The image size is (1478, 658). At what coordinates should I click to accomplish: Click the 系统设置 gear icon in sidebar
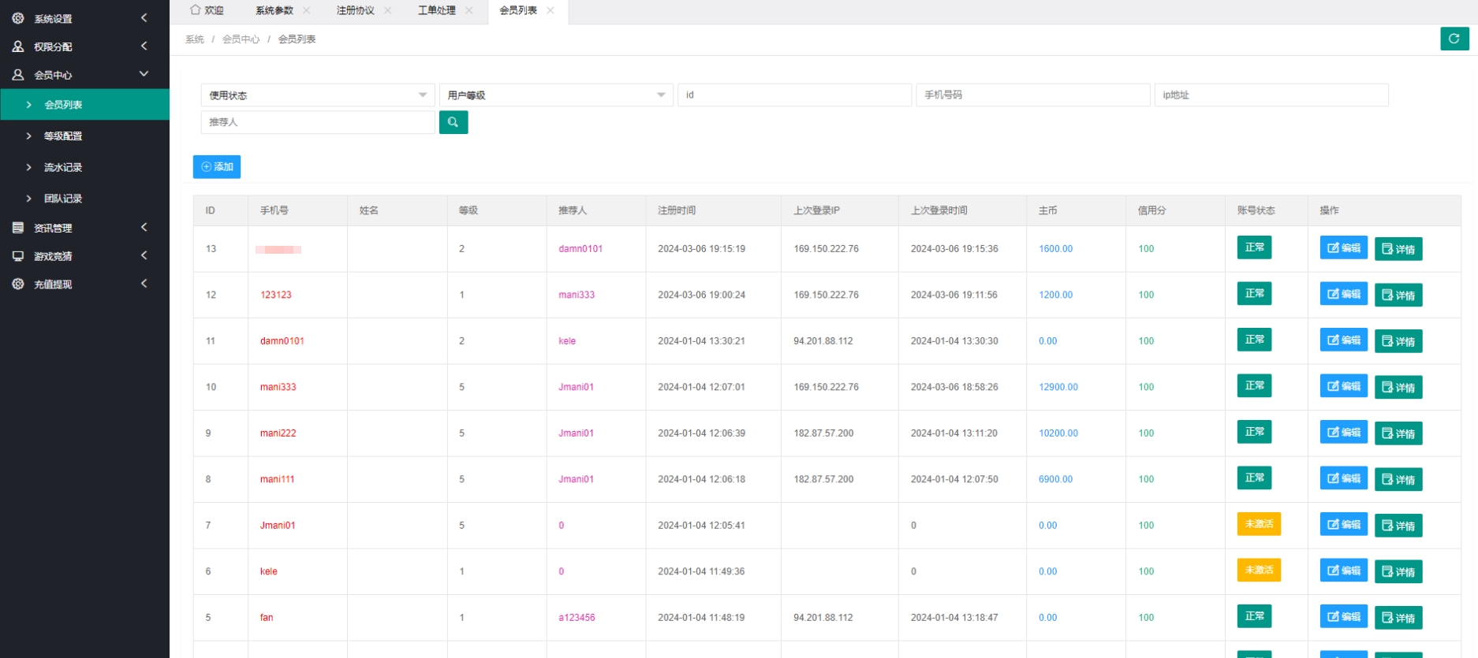pos(18,18)
